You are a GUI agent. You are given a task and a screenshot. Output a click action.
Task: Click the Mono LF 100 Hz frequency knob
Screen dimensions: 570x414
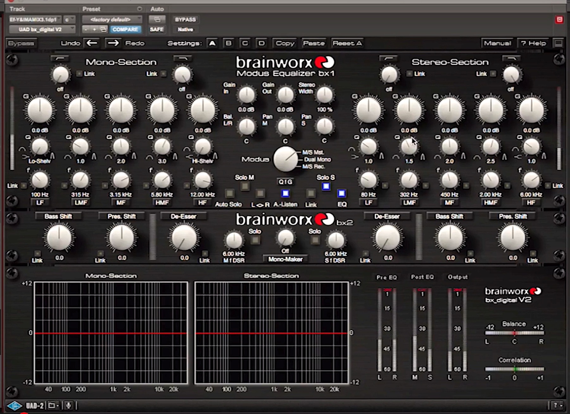click(40, 180)
